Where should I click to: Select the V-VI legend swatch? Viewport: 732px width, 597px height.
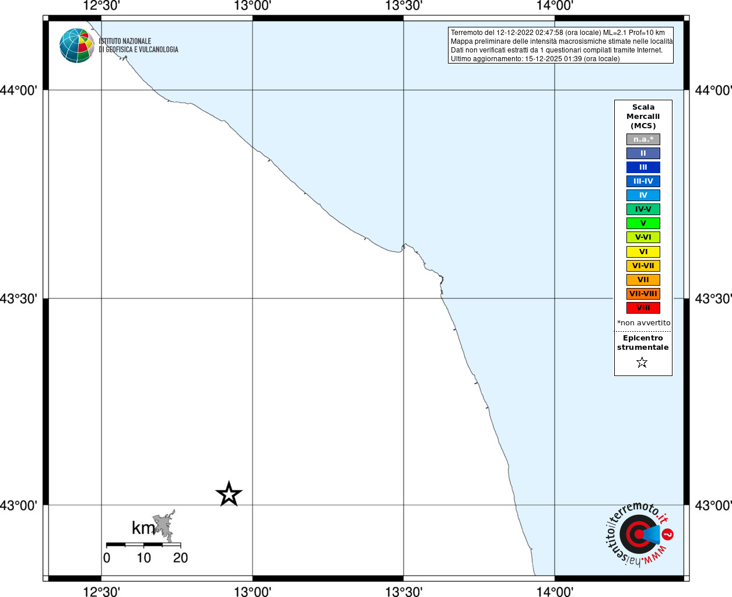click(x=643, y=237)
